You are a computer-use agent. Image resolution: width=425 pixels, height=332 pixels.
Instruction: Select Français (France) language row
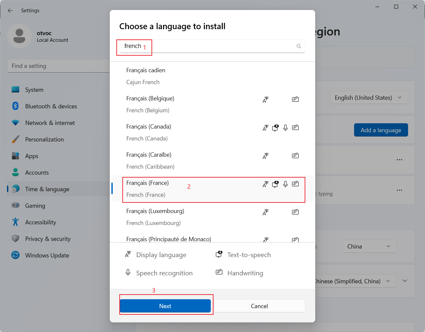[x=212, y=189]
